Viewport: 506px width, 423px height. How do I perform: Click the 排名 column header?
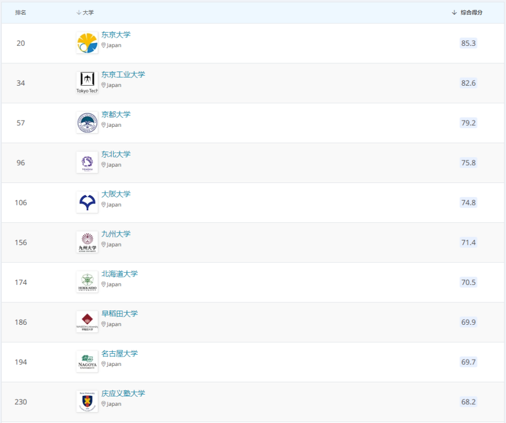point(21,13)
